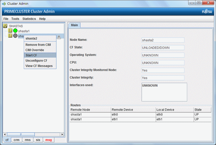Open the Tools menu
This screenshot has height=145, width=216.
point(15,19)
